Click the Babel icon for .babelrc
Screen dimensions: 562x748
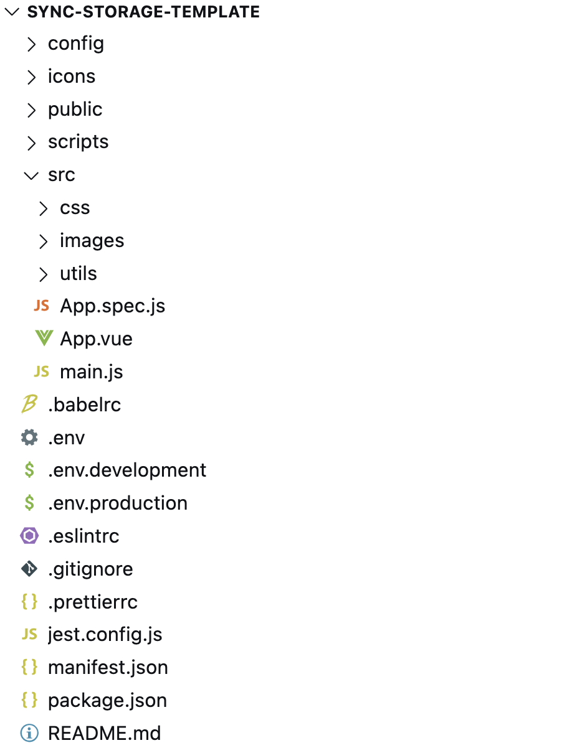point(29,404)
